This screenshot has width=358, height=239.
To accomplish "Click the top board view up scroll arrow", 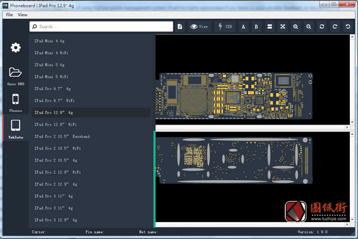I will pyautogui.click(x=352, y=37).
